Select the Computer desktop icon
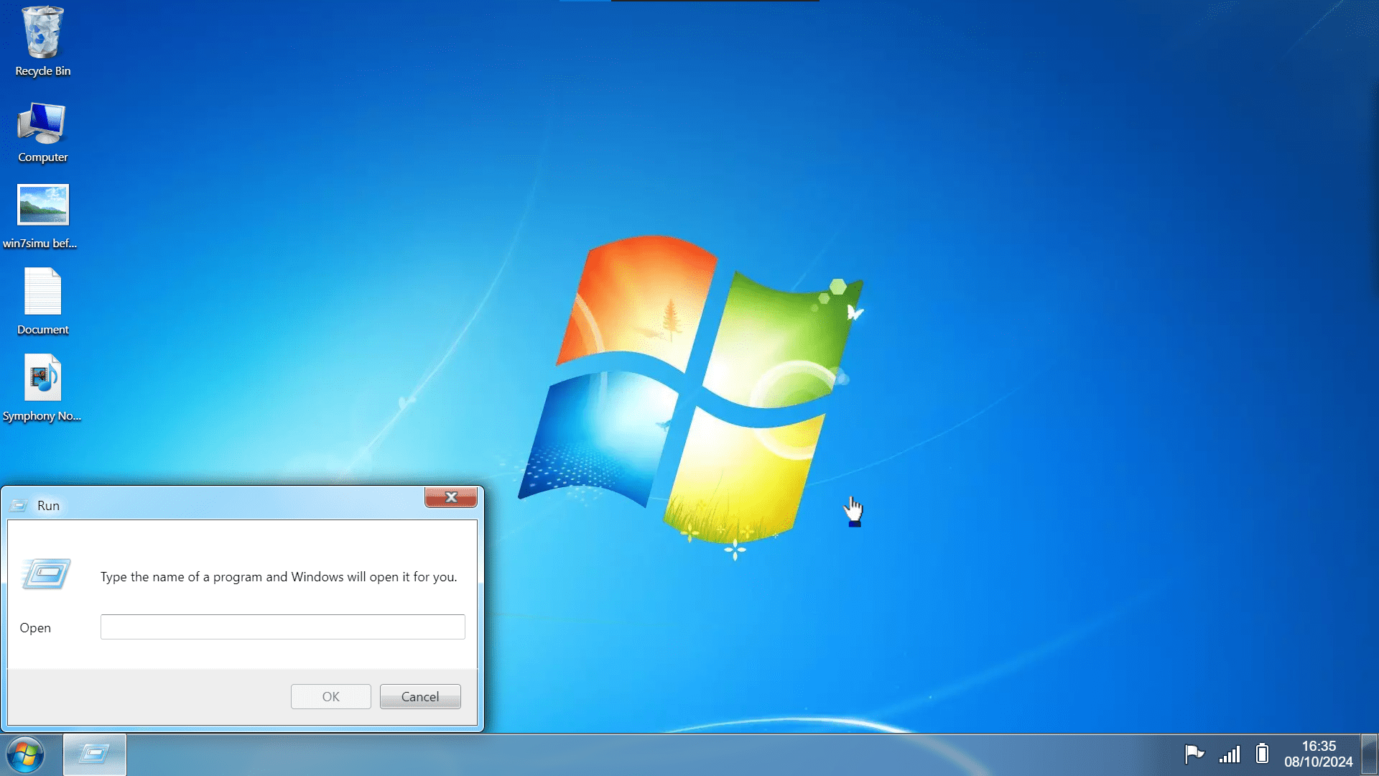The width and height of the screenshot is (1379, 776). pos(42,124)
